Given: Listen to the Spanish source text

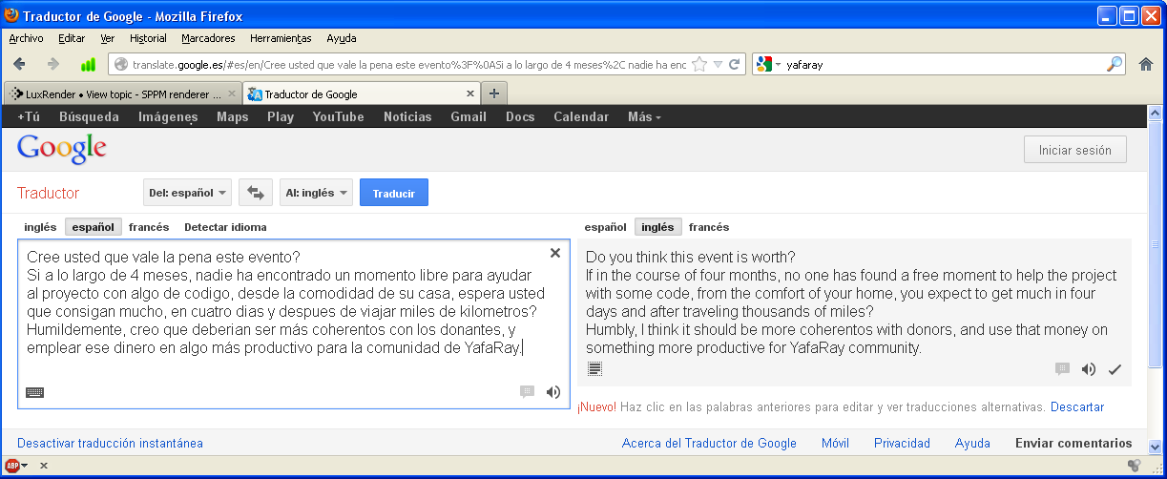Looking at the screenshot, I should [x=553, y=392].
